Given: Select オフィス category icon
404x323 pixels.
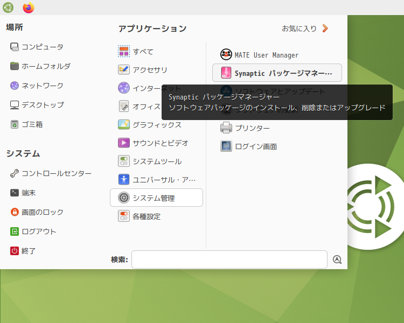Looking at the screenshot, I should tap(124, 107).
